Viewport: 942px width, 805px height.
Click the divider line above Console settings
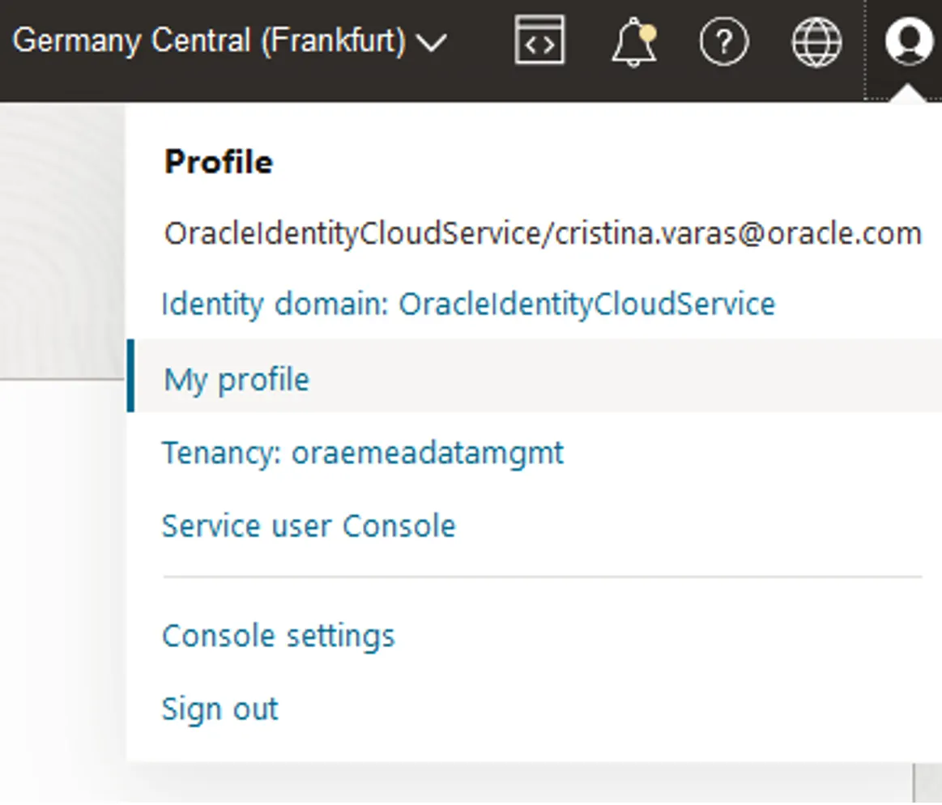click(543, 577)
